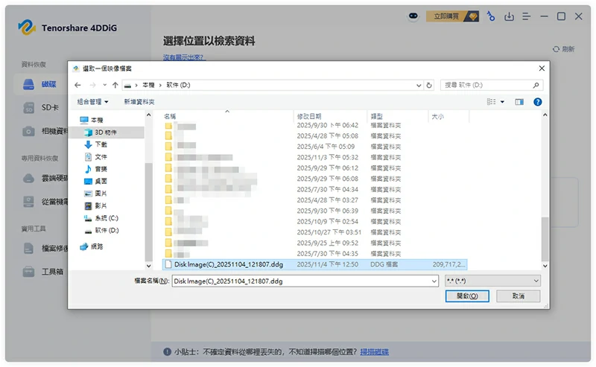Viewport: 596px width, 367px height.
Task: Select 音樂 music in navigation tree
Action: tap(96, 169)
